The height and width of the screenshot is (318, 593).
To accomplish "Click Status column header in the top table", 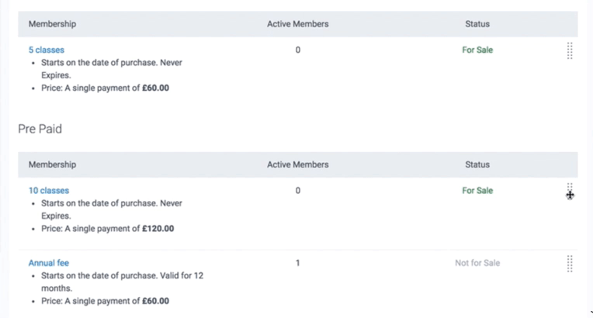I will click(x=477, y=24).
